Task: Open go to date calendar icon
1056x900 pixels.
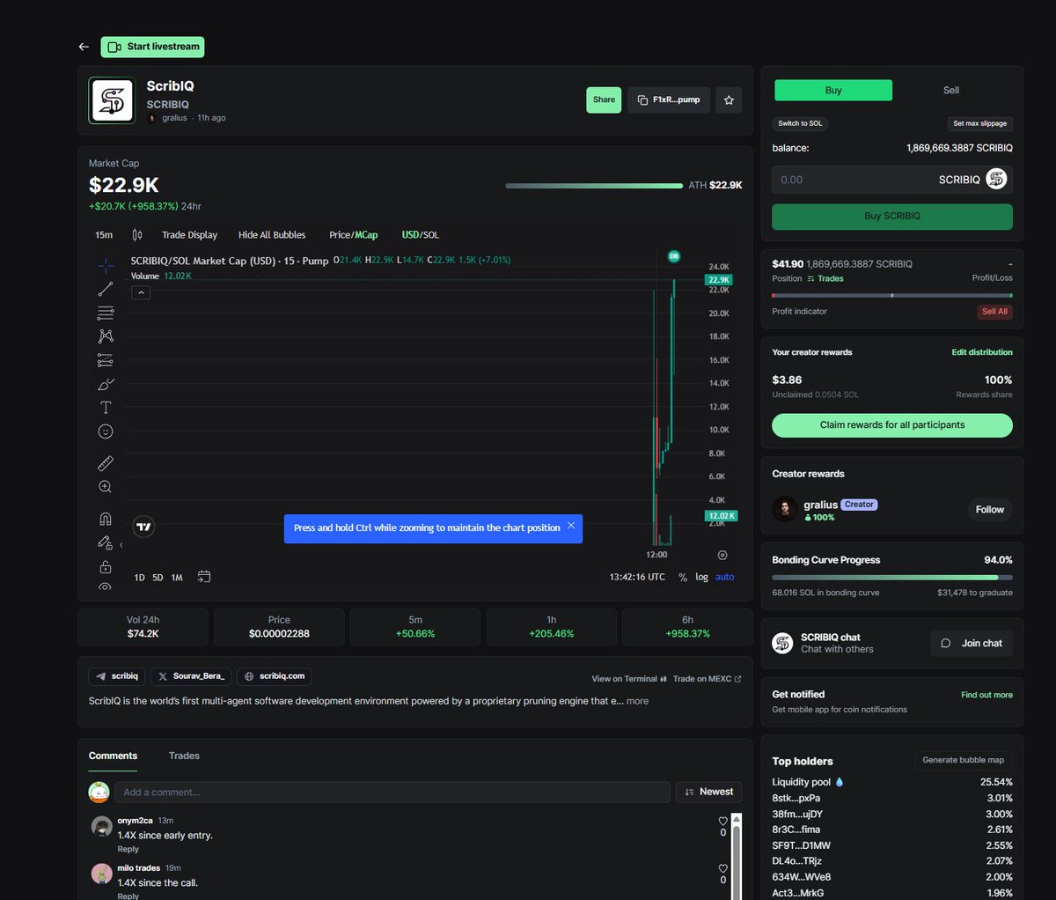Action: 204,577
